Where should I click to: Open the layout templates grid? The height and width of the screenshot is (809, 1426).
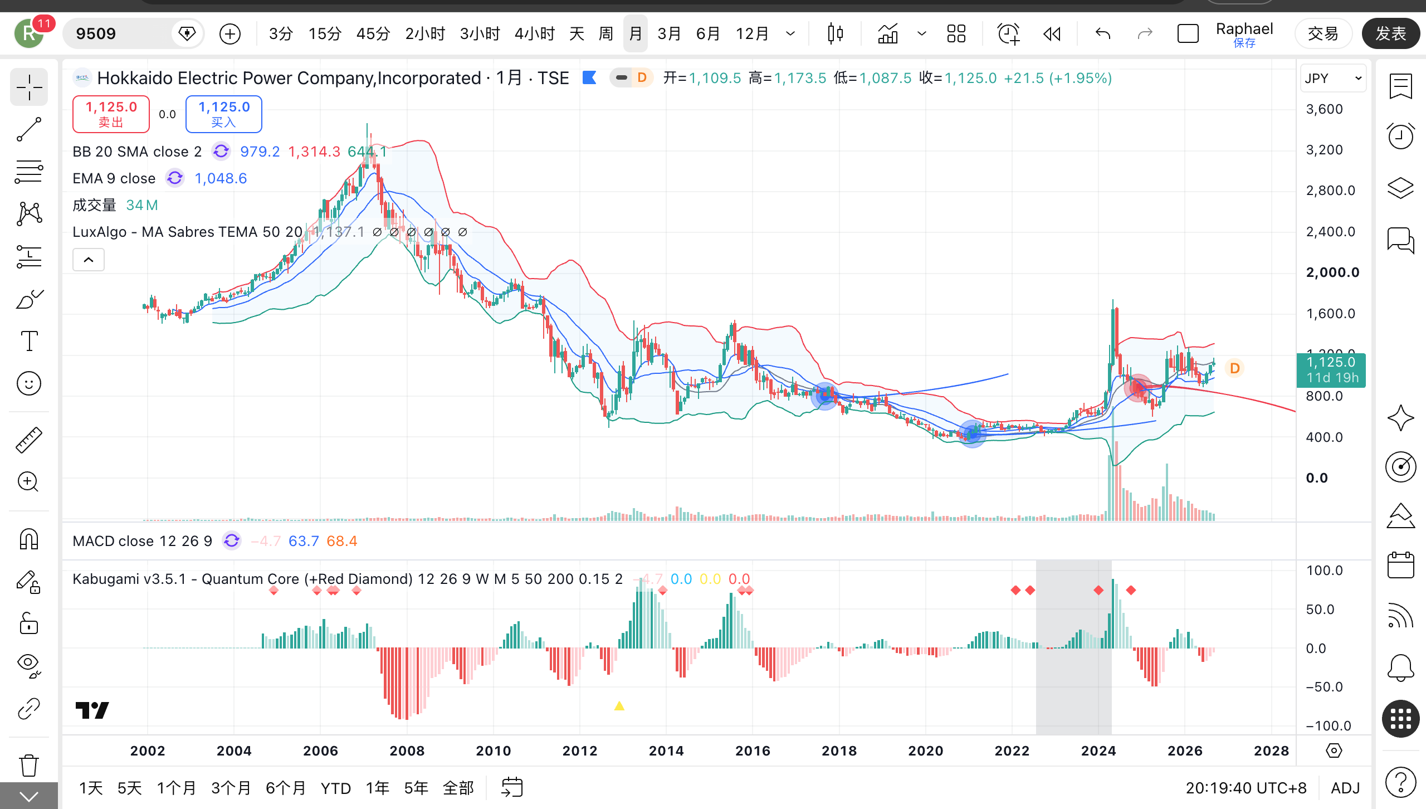click(956, 34)
